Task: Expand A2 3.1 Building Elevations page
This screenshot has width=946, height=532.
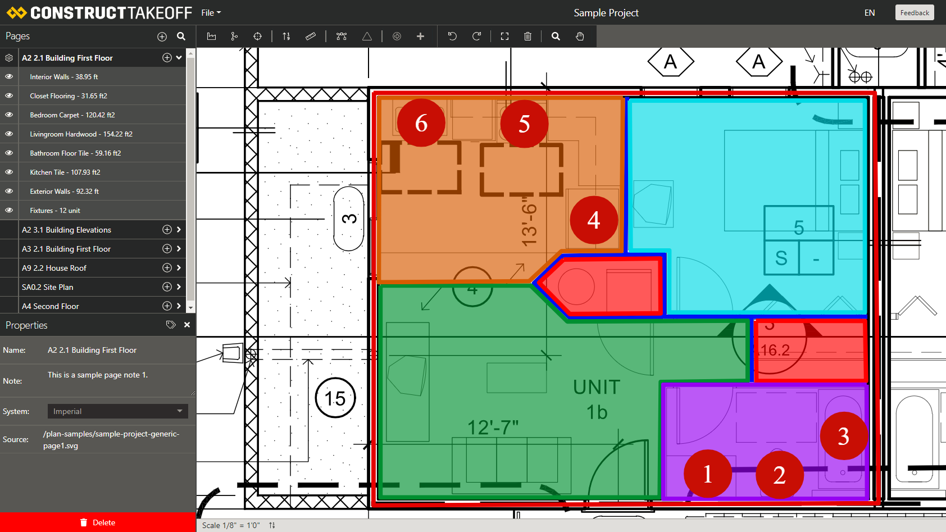Action: (179, 230)
